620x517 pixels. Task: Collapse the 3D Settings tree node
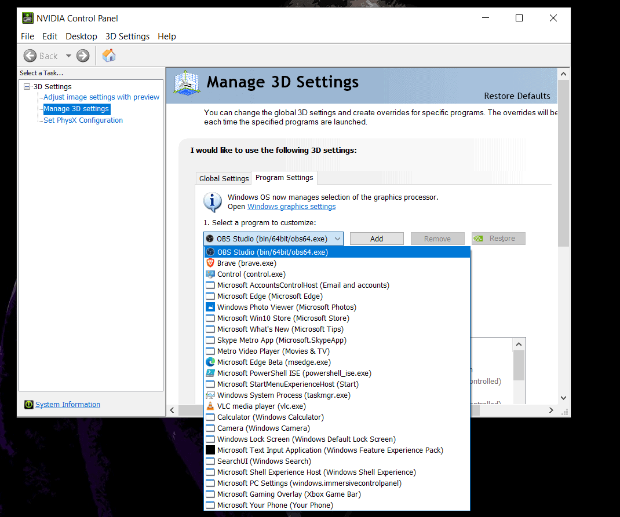tap(27, 86)
